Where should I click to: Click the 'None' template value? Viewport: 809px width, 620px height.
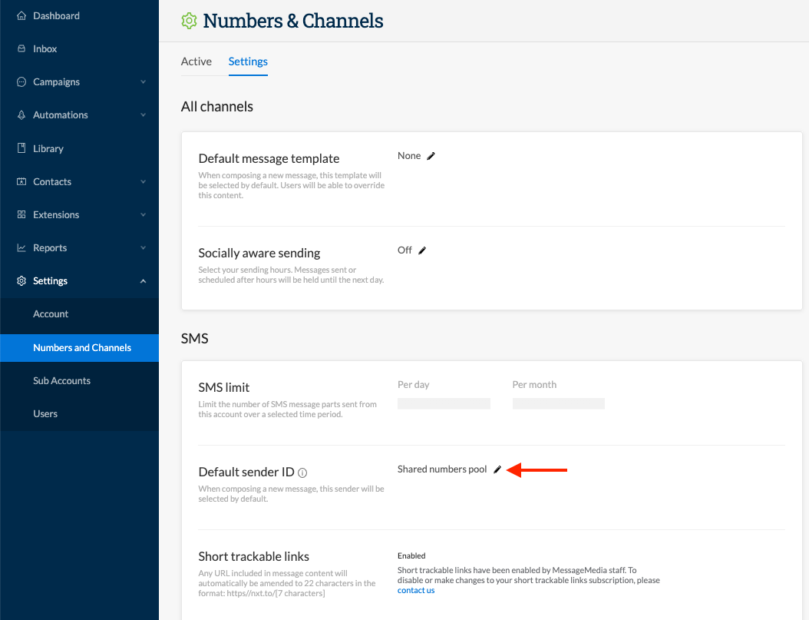409,156
